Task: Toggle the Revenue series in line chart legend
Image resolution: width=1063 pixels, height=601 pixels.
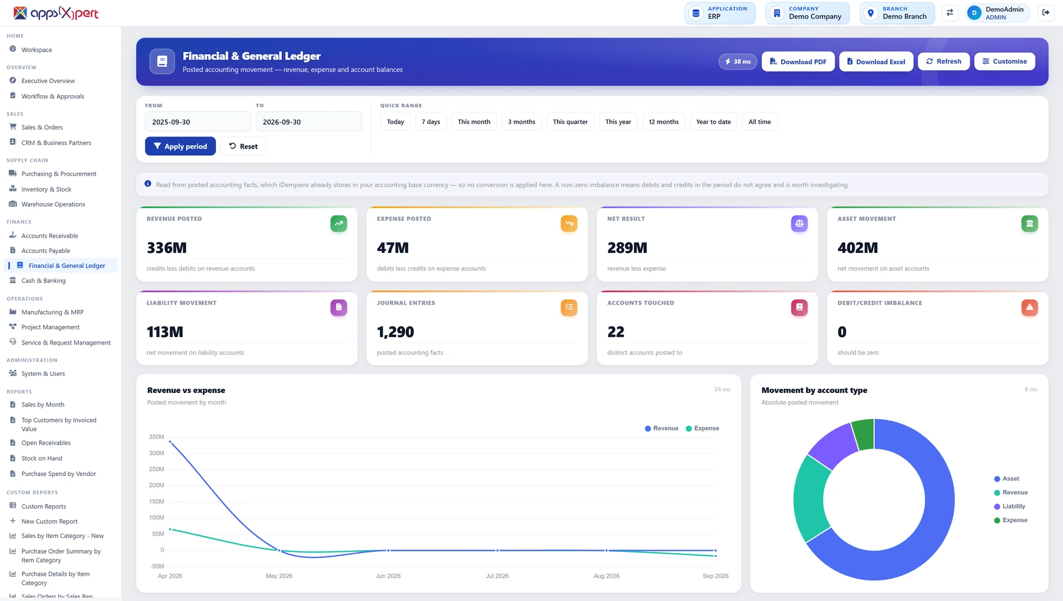Action: pyautogui.click(x=661, y=428)
